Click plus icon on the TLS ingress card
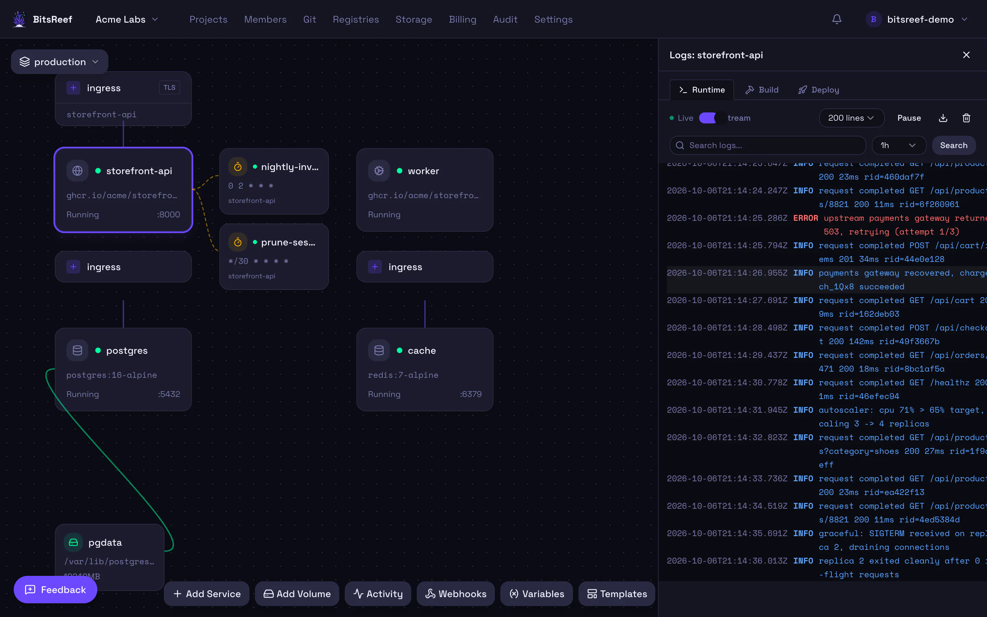 tap(73, 88)
